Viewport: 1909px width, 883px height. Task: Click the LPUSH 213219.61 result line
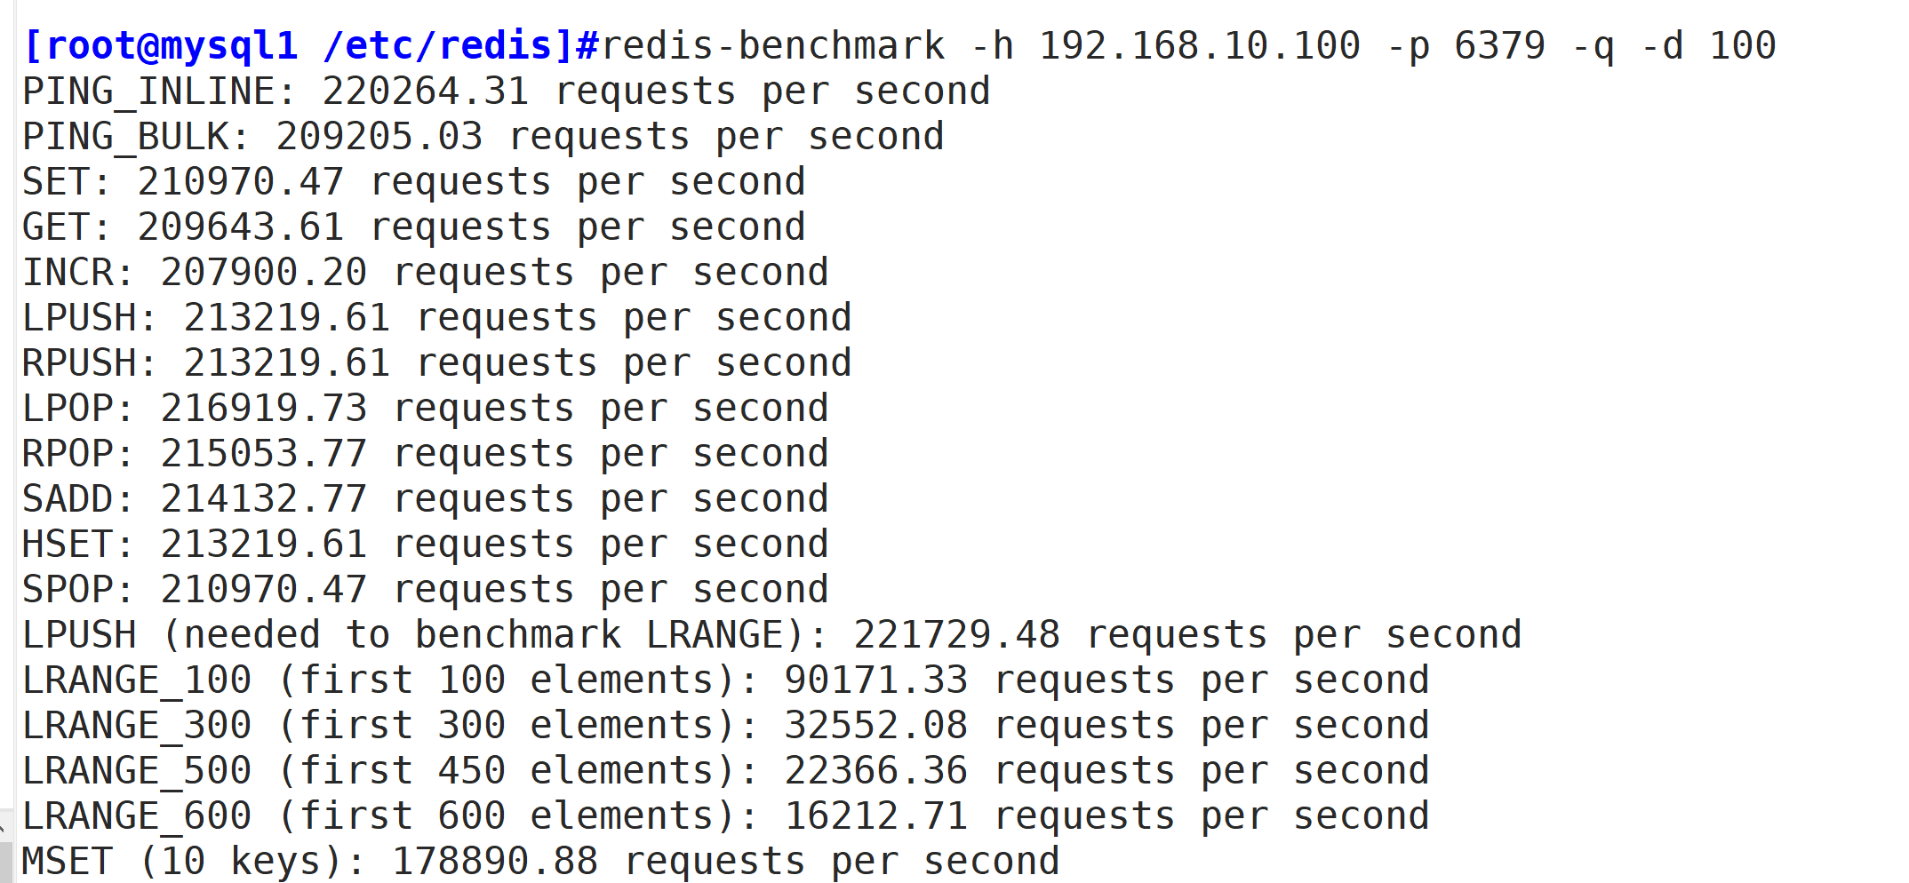(x=437, y=318)
